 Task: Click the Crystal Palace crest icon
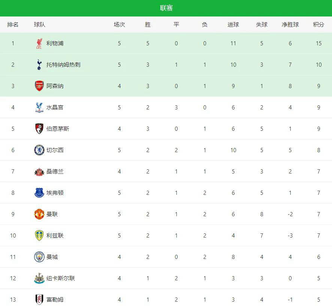(39, 108)
